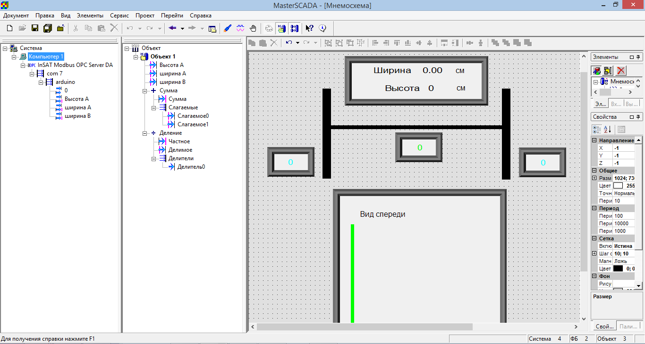Open the Элементы menu
This screenshot has height=344, width=645.
(x=90, y=16)
